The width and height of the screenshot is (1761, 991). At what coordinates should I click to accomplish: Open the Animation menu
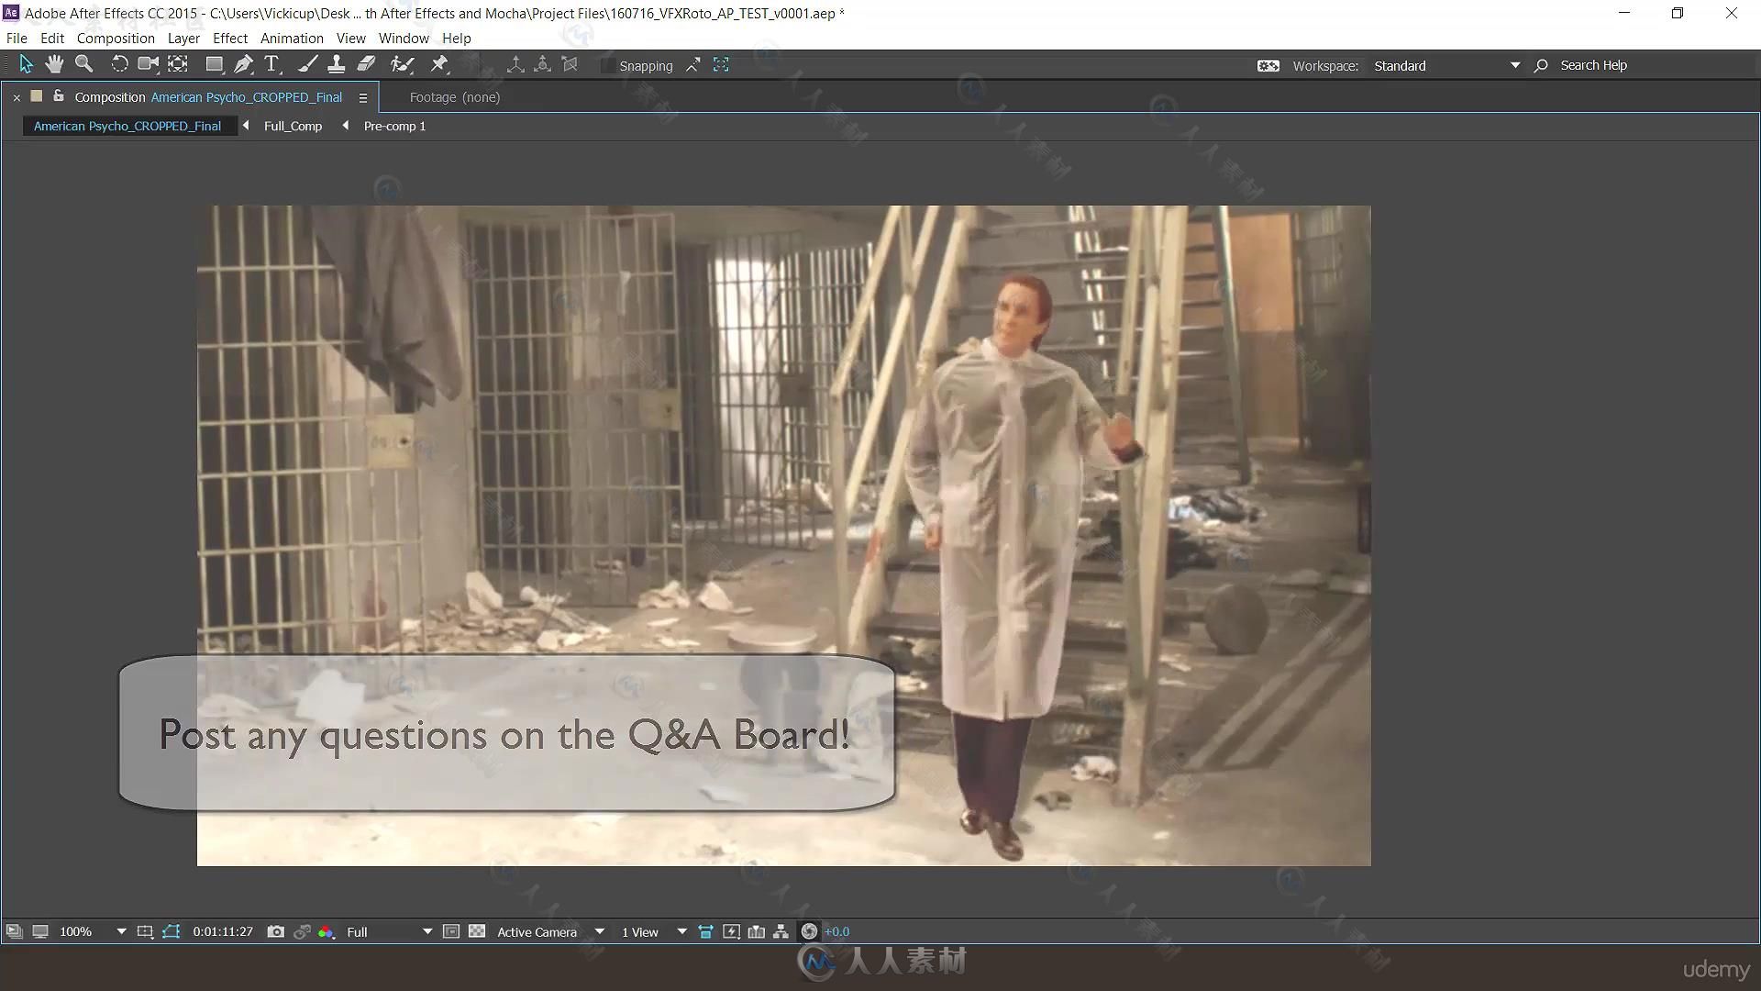click(292, 38)
